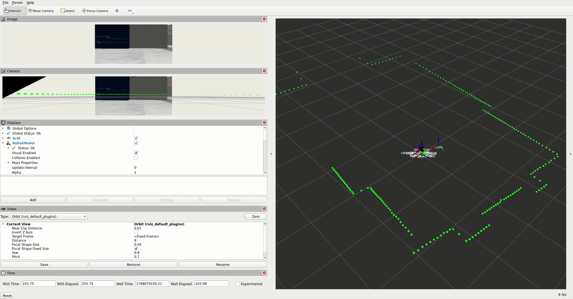
Task: Open the Panels menu
Action: pyautogui.click(x=17, y=2)
